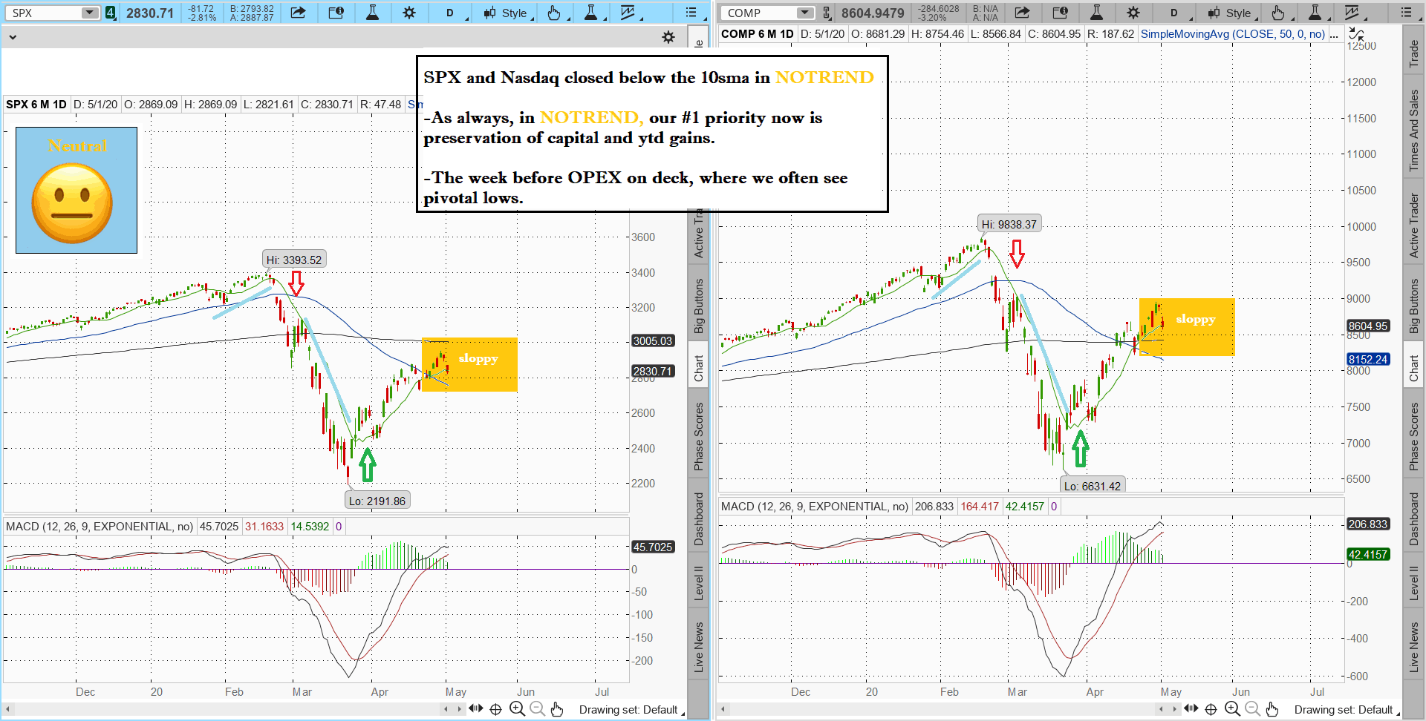Click the gear icon in gray bar above SPX chart

pos(668,37)
